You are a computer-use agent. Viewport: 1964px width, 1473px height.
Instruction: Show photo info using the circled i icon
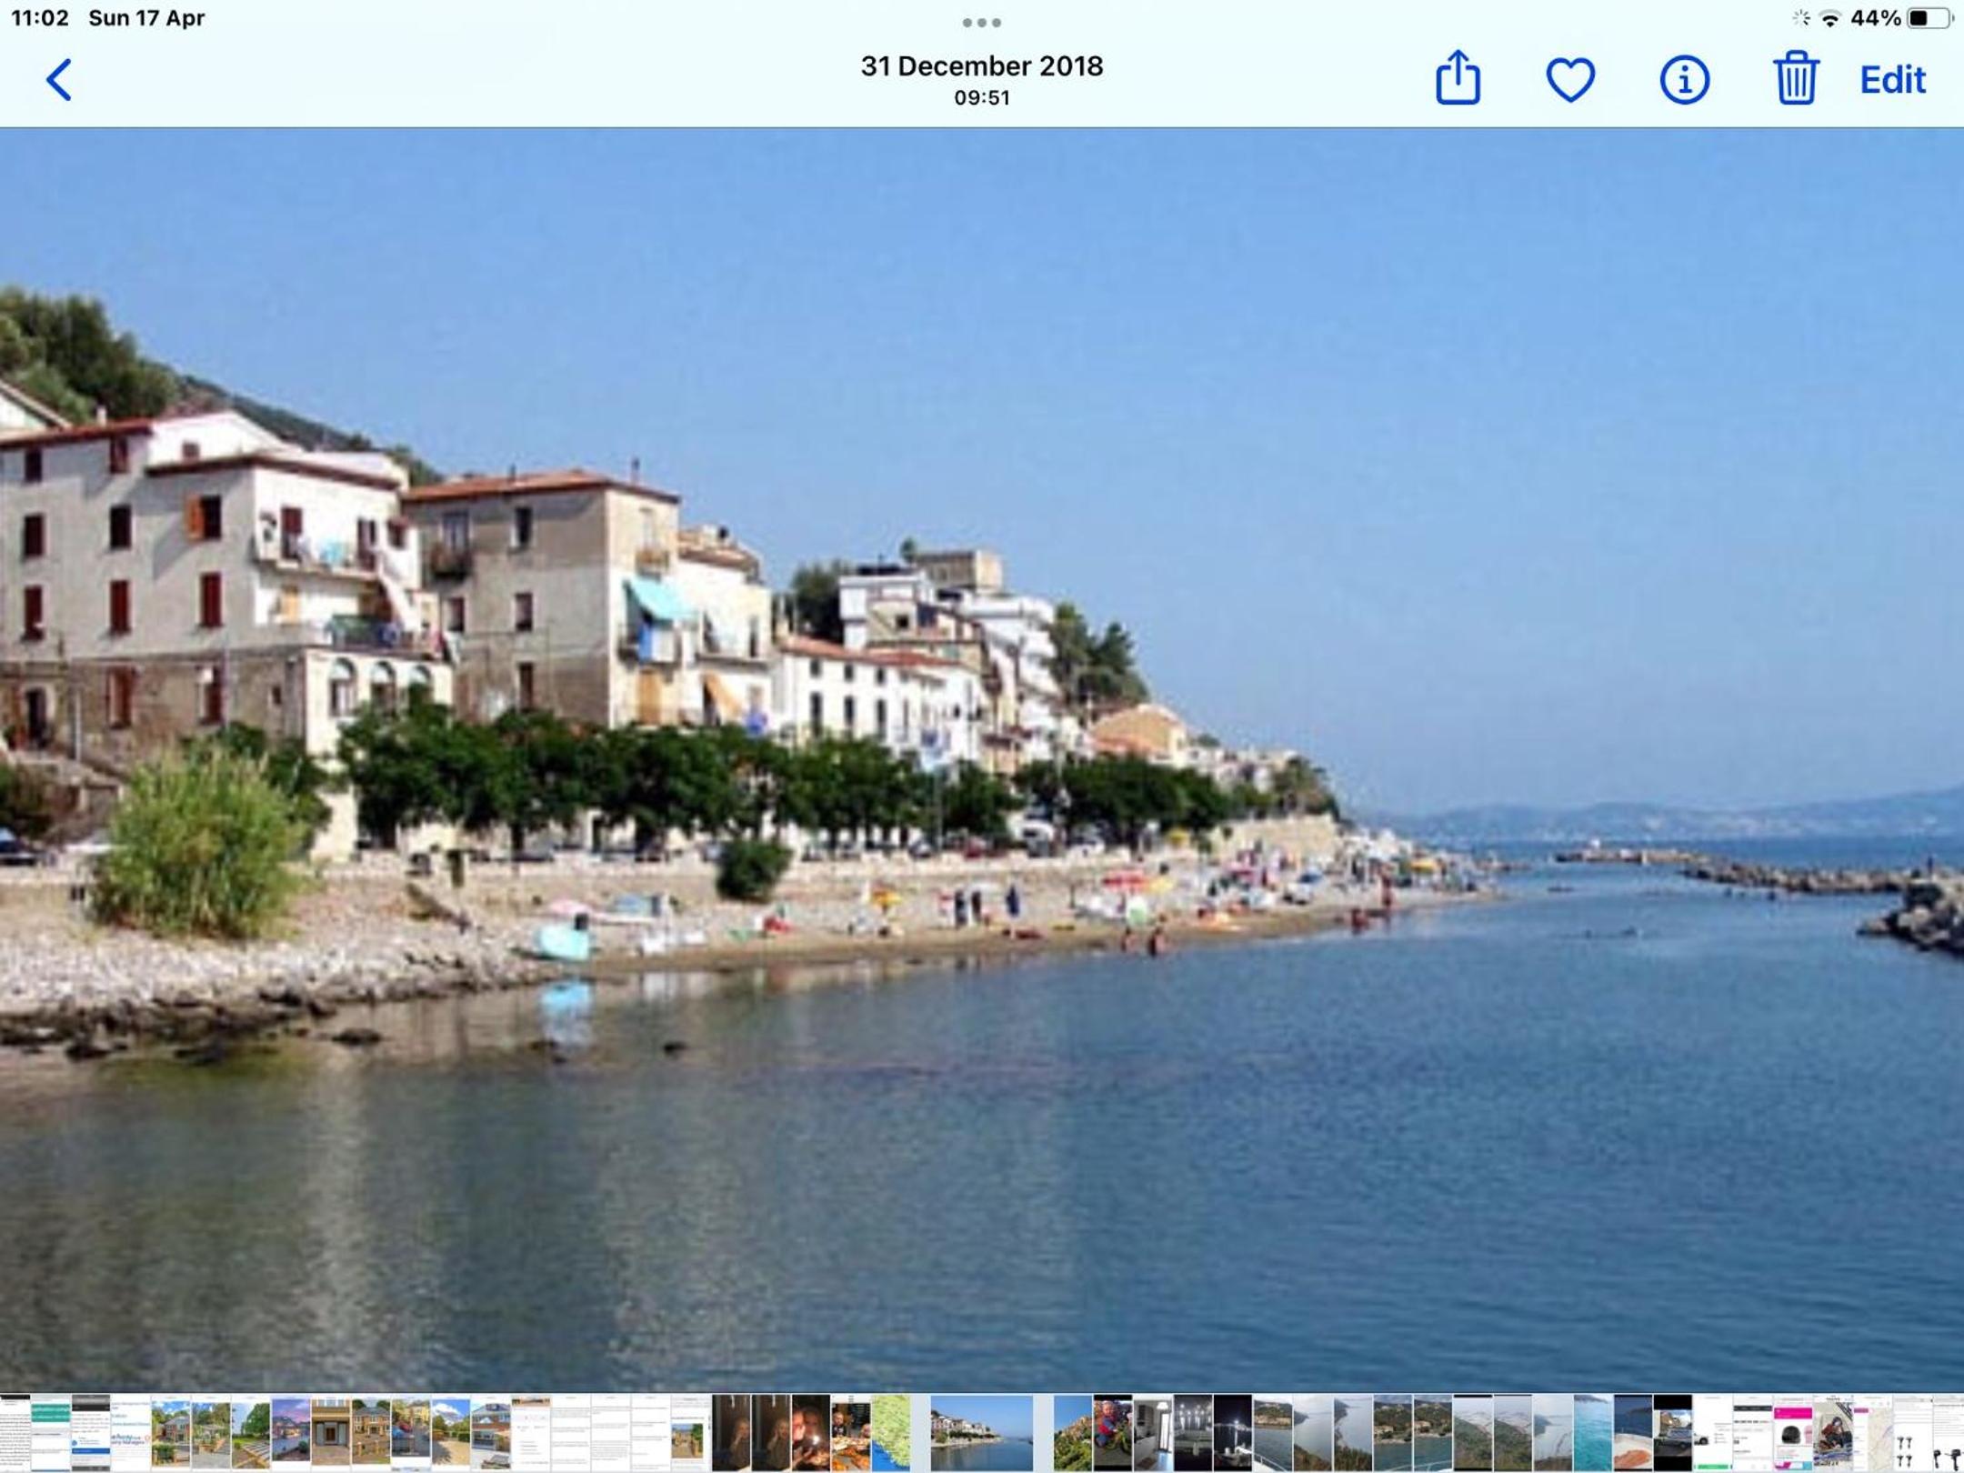pos(1684,80)
